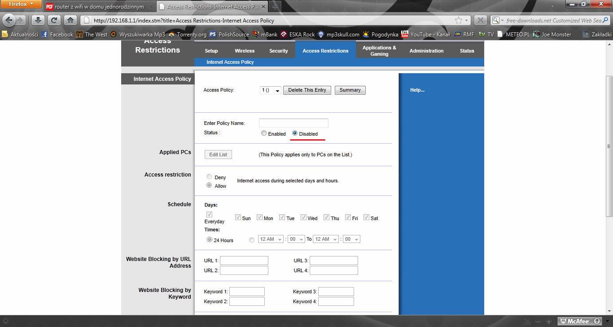This screenshot has width=613, height=327.
Task: Toggle the Mon day checkbox
Action: tap(259, 217)
